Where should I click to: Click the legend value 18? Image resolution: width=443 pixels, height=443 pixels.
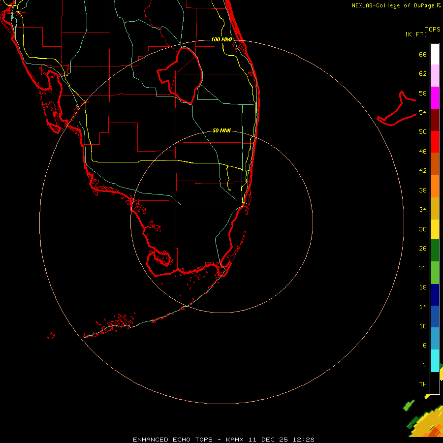423,287
